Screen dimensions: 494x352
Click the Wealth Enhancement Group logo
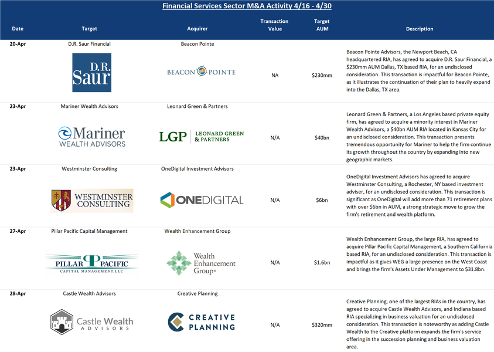tap(201, 263)
